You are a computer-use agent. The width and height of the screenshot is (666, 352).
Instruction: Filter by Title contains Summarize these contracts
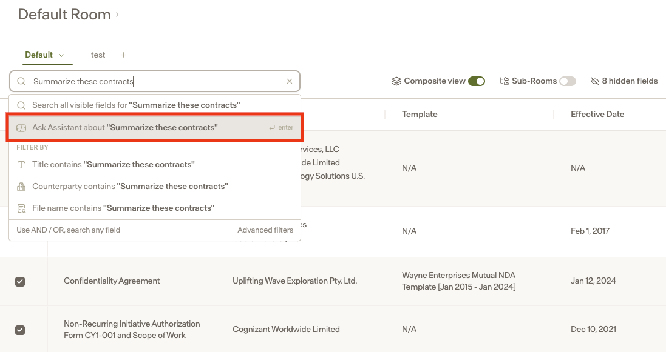point(155,165)
